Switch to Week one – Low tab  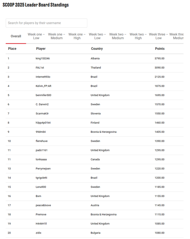pos(36,36)
